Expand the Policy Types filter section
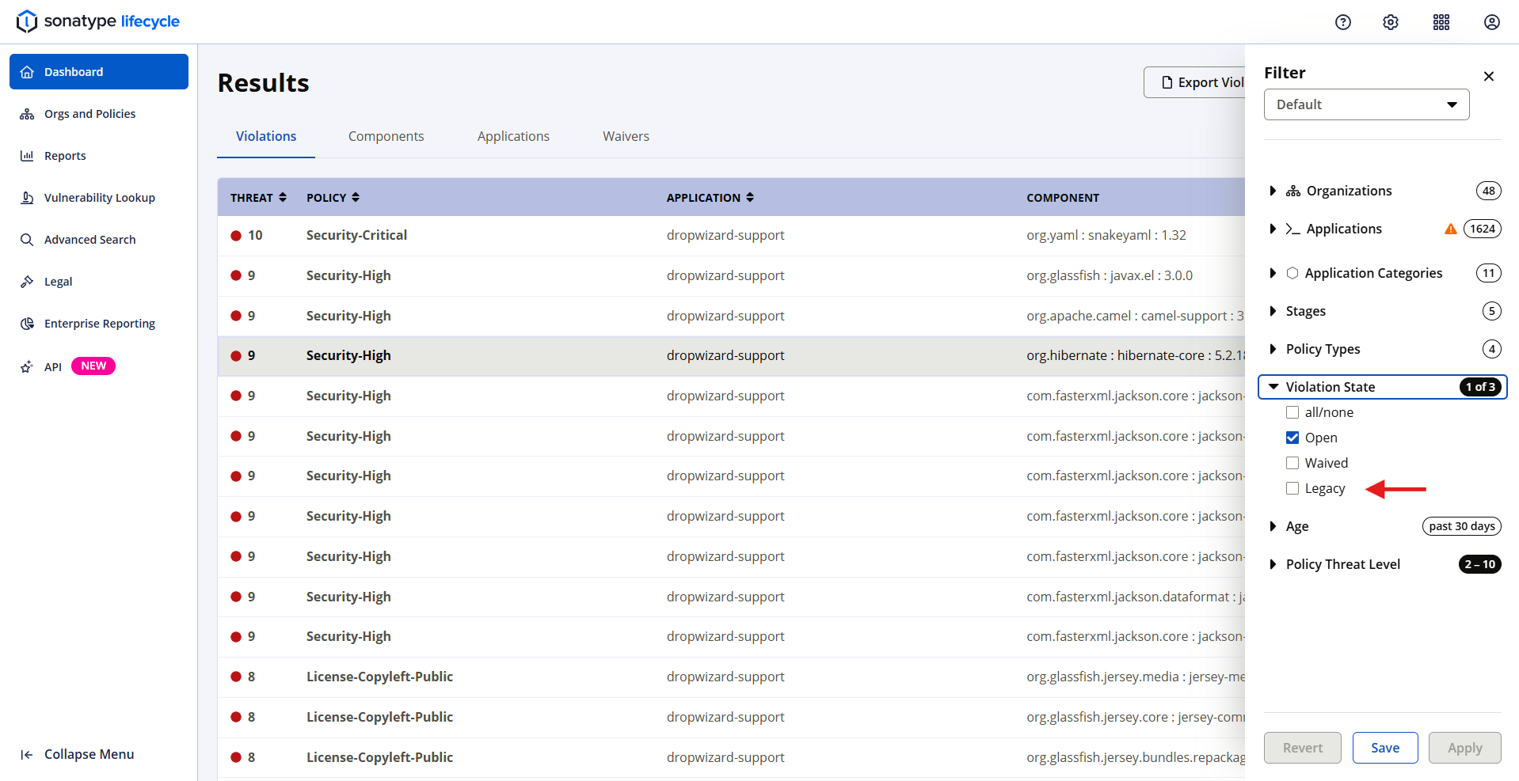 pos(1382,349)
